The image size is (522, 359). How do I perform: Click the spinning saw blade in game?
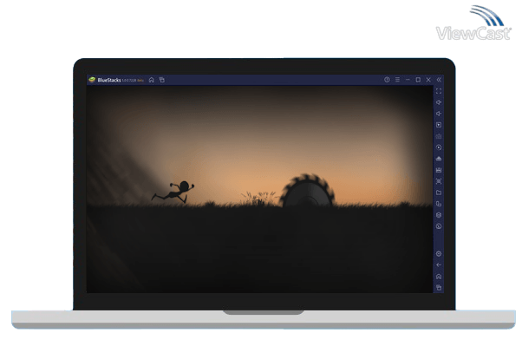click(x=307, y=191)
